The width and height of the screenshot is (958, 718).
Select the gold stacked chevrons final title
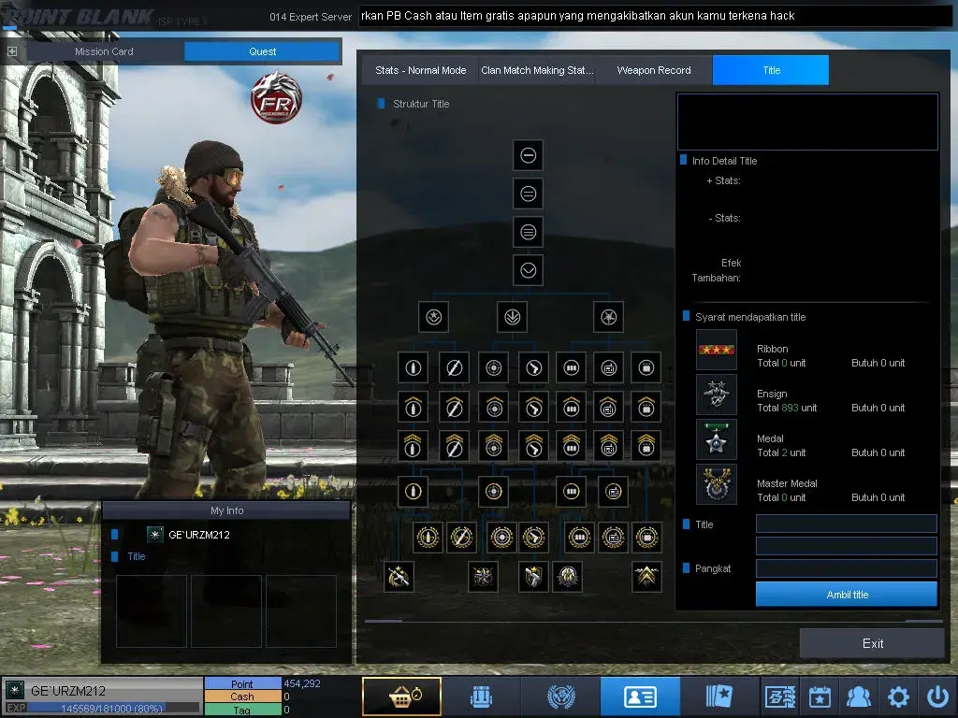click(646, 576)
